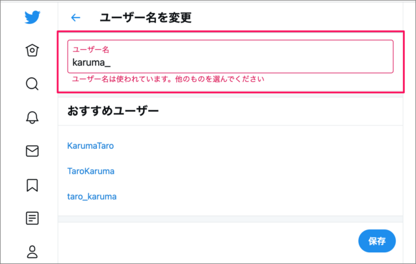The image size is (416, 264).
Task: Click the おすすめユーザー section heading
Action: coord(112,111)
